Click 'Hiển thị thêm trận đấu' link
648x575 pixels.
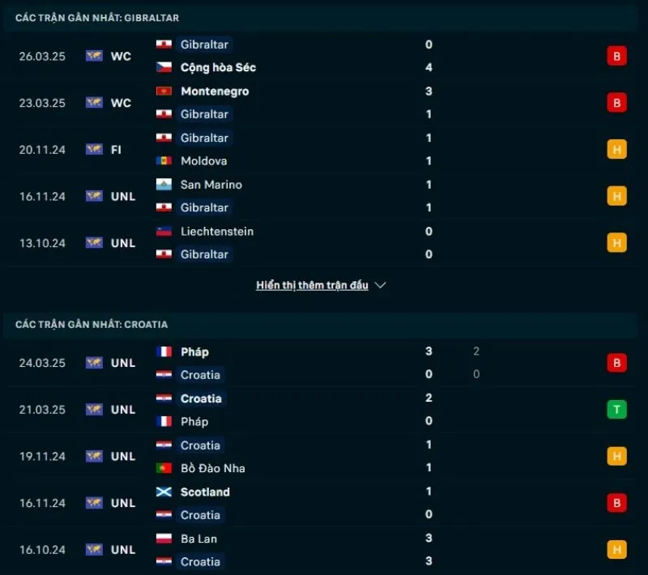pos(312,285)
